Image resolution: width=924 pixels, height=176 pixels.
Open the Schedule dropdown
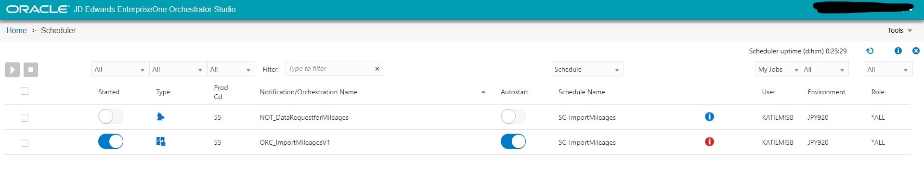point(587,69)
